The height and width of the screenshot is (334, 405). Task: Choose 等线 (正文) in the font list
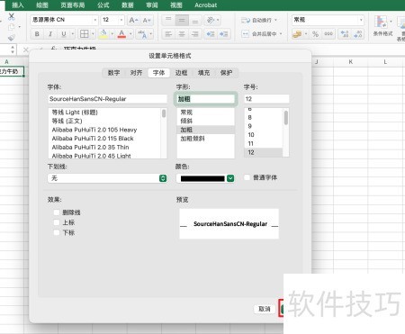(x=105, y=121)
